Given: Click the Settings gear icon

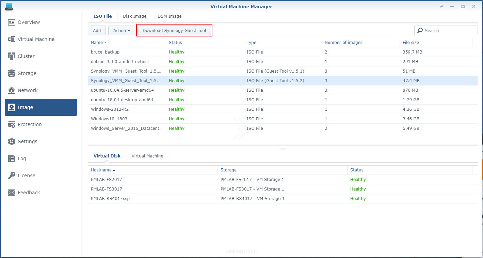Looking at the screenshot, I should coord(12,141).
